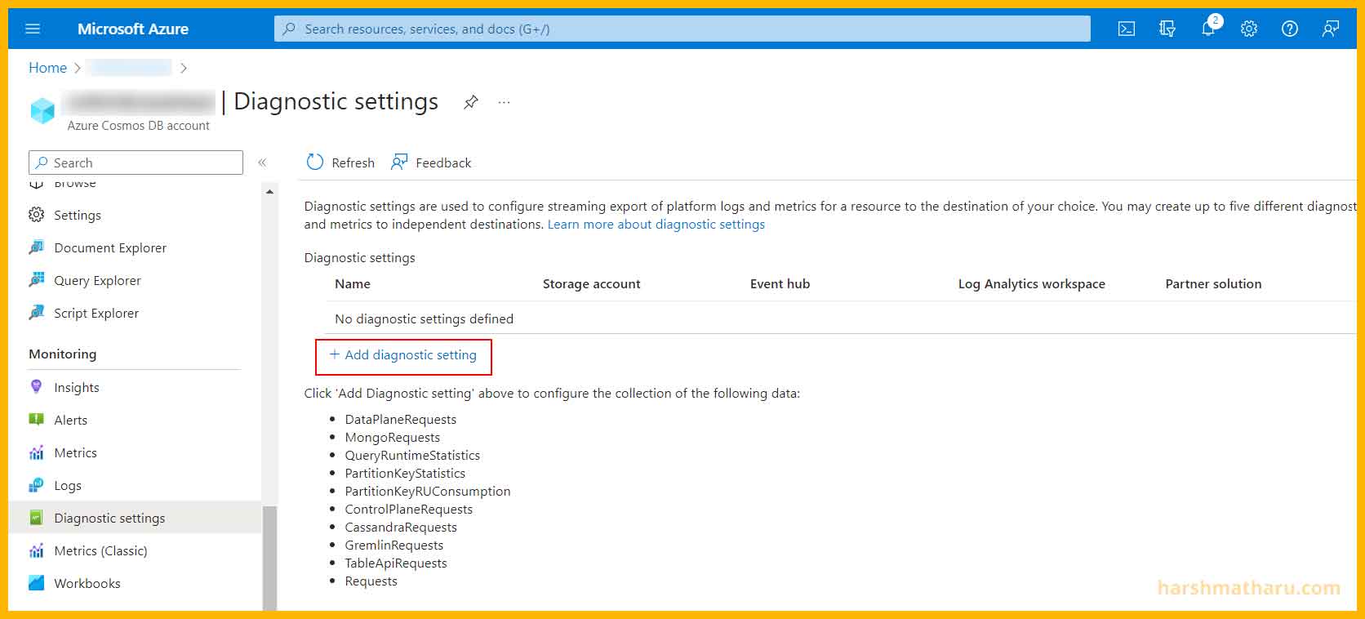
Task: Select Metrics (Classic) menu item
Action: click(x=100, y=550)
